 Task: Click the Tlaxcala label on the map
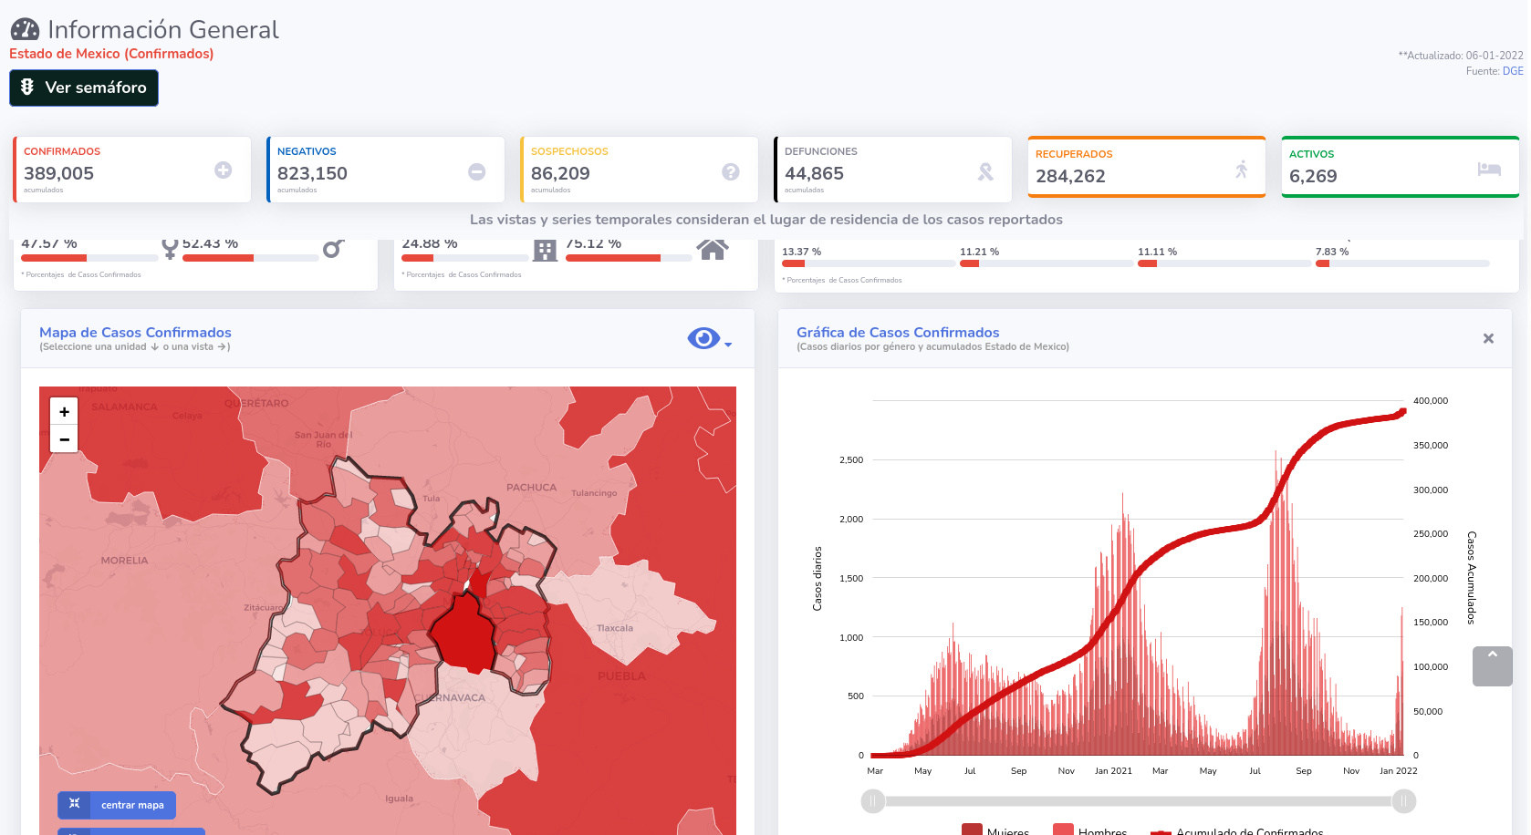615,628
